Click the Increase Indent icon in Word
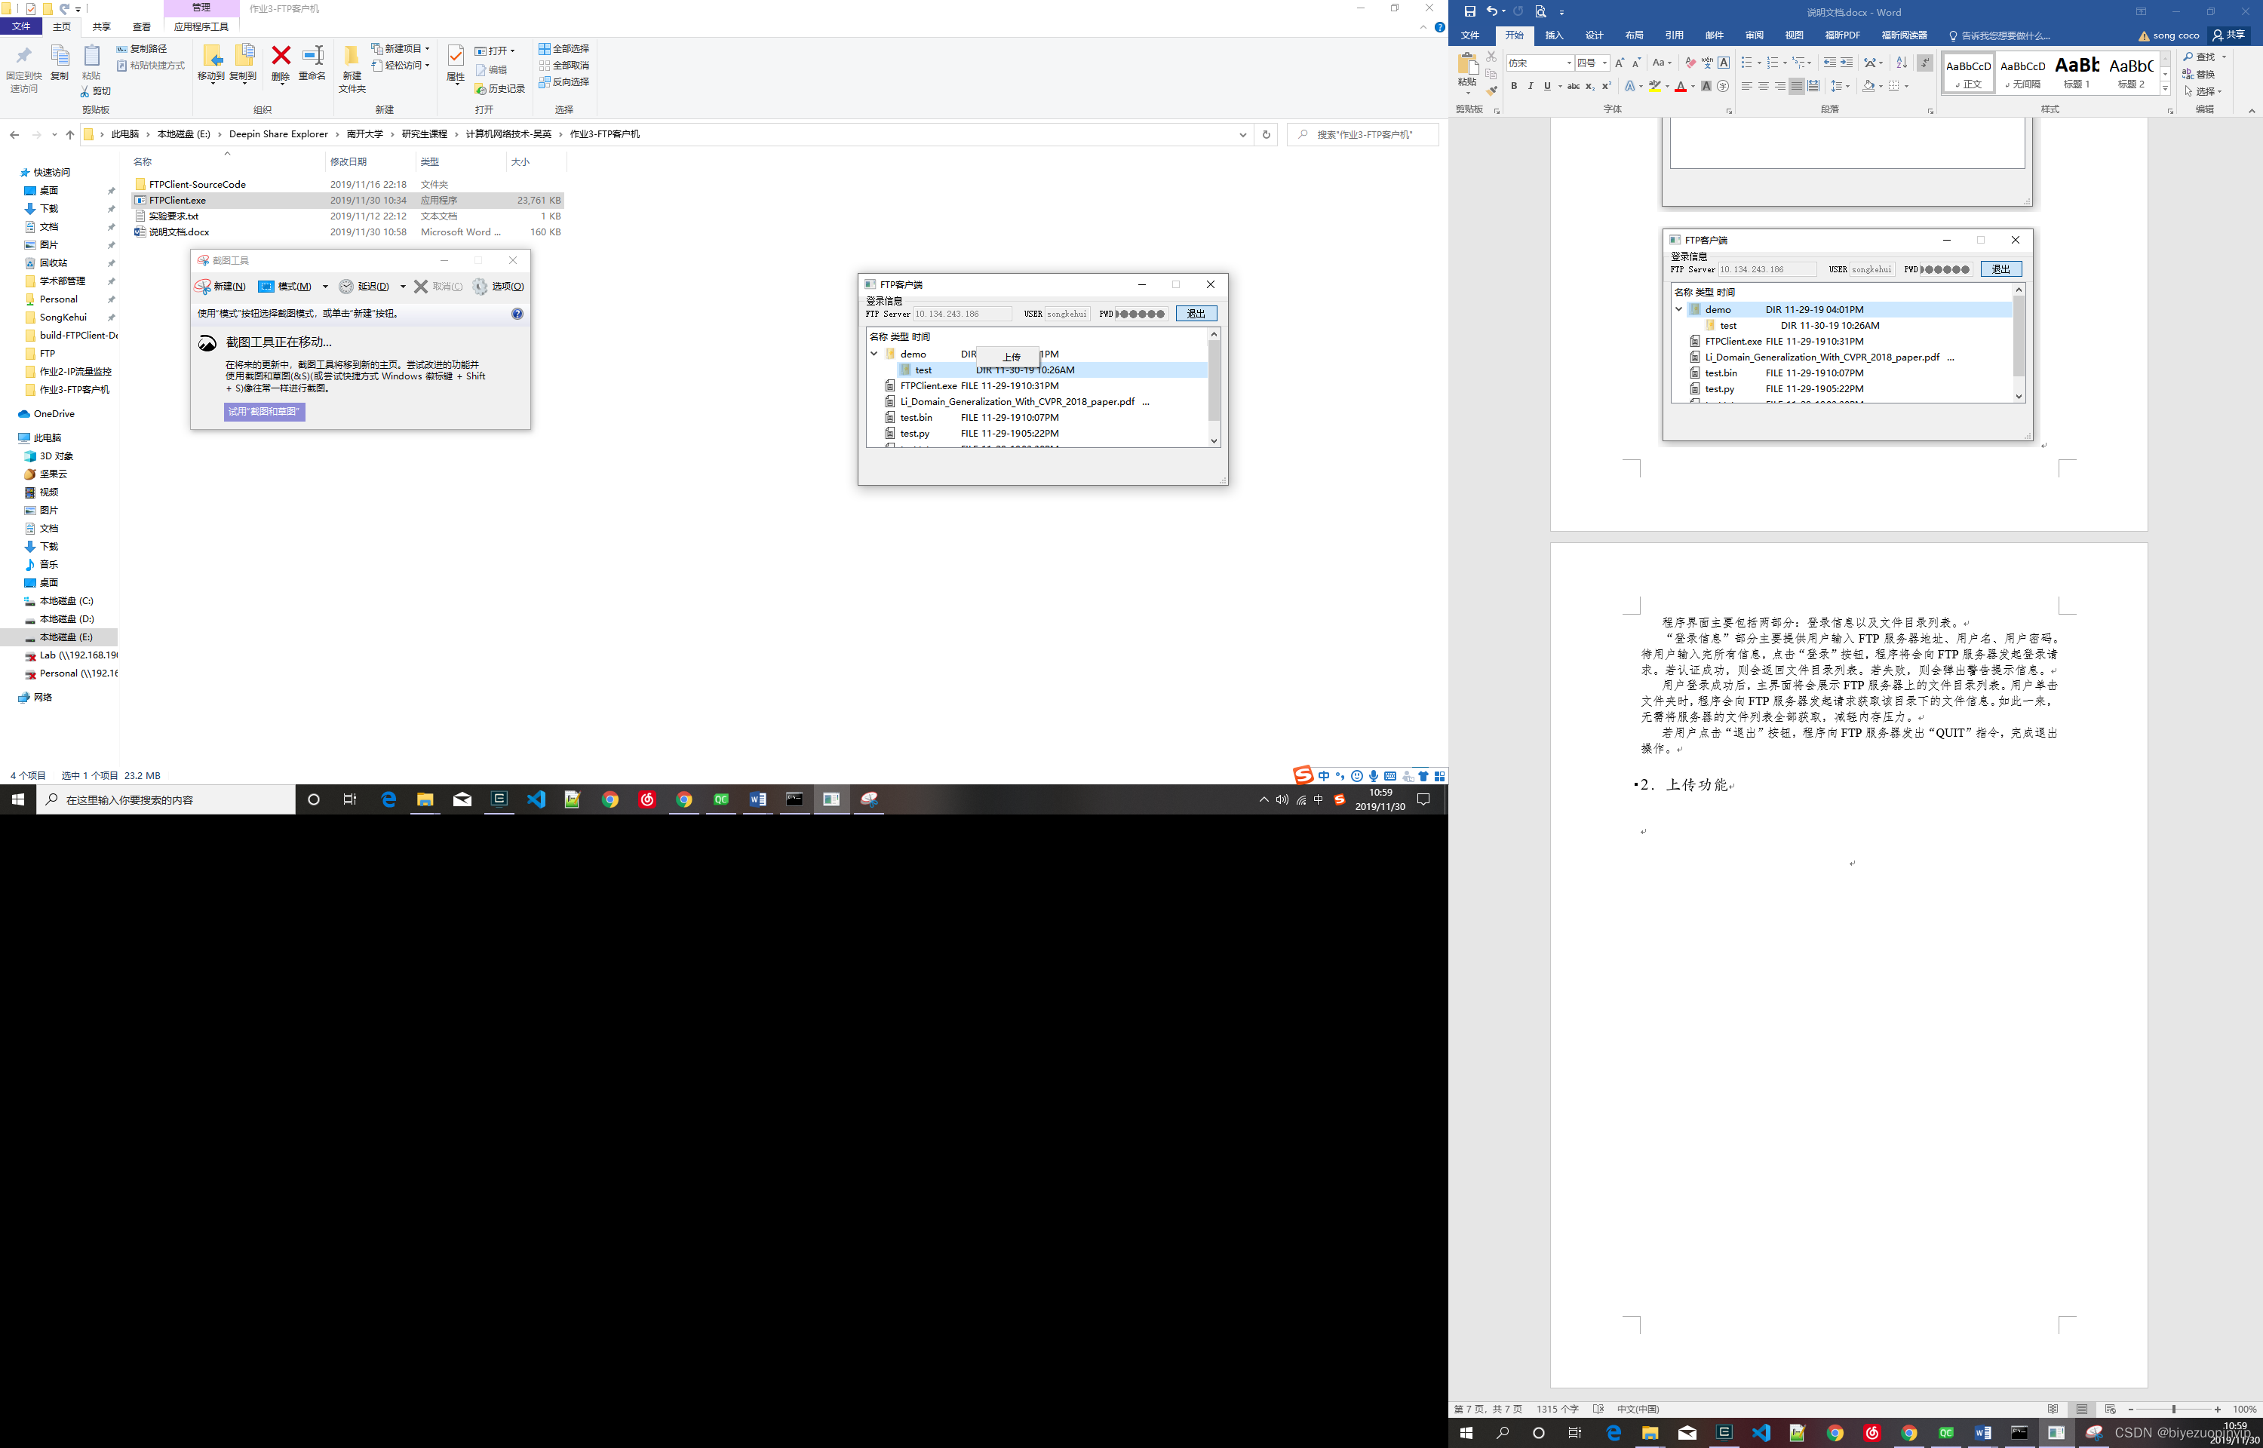Viewport: 2263px width, 1448px height. pos(1847,62)
